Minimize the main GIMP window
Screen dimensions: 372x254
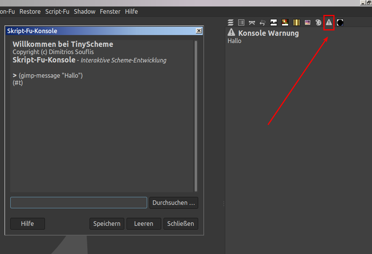tap(363, 3)
